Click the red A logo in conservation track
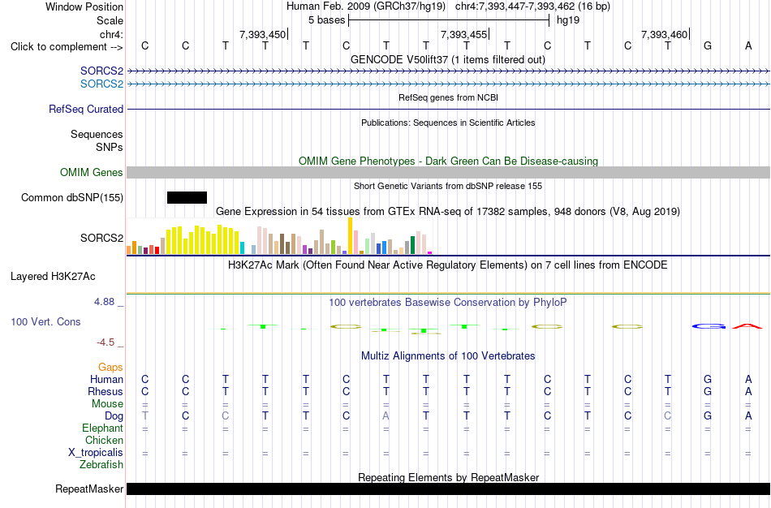The height and width of the screenshot is (508, 771). point(747,325)
